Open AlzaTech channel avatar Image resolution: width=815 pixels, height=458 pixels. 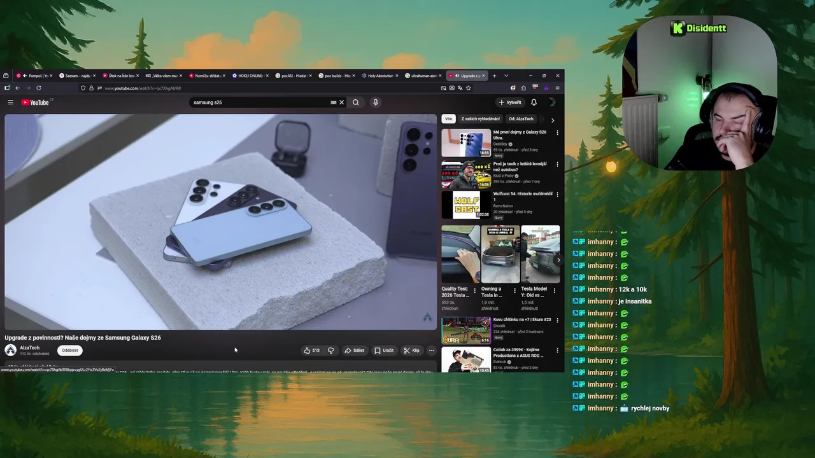[x=10, y=350]
